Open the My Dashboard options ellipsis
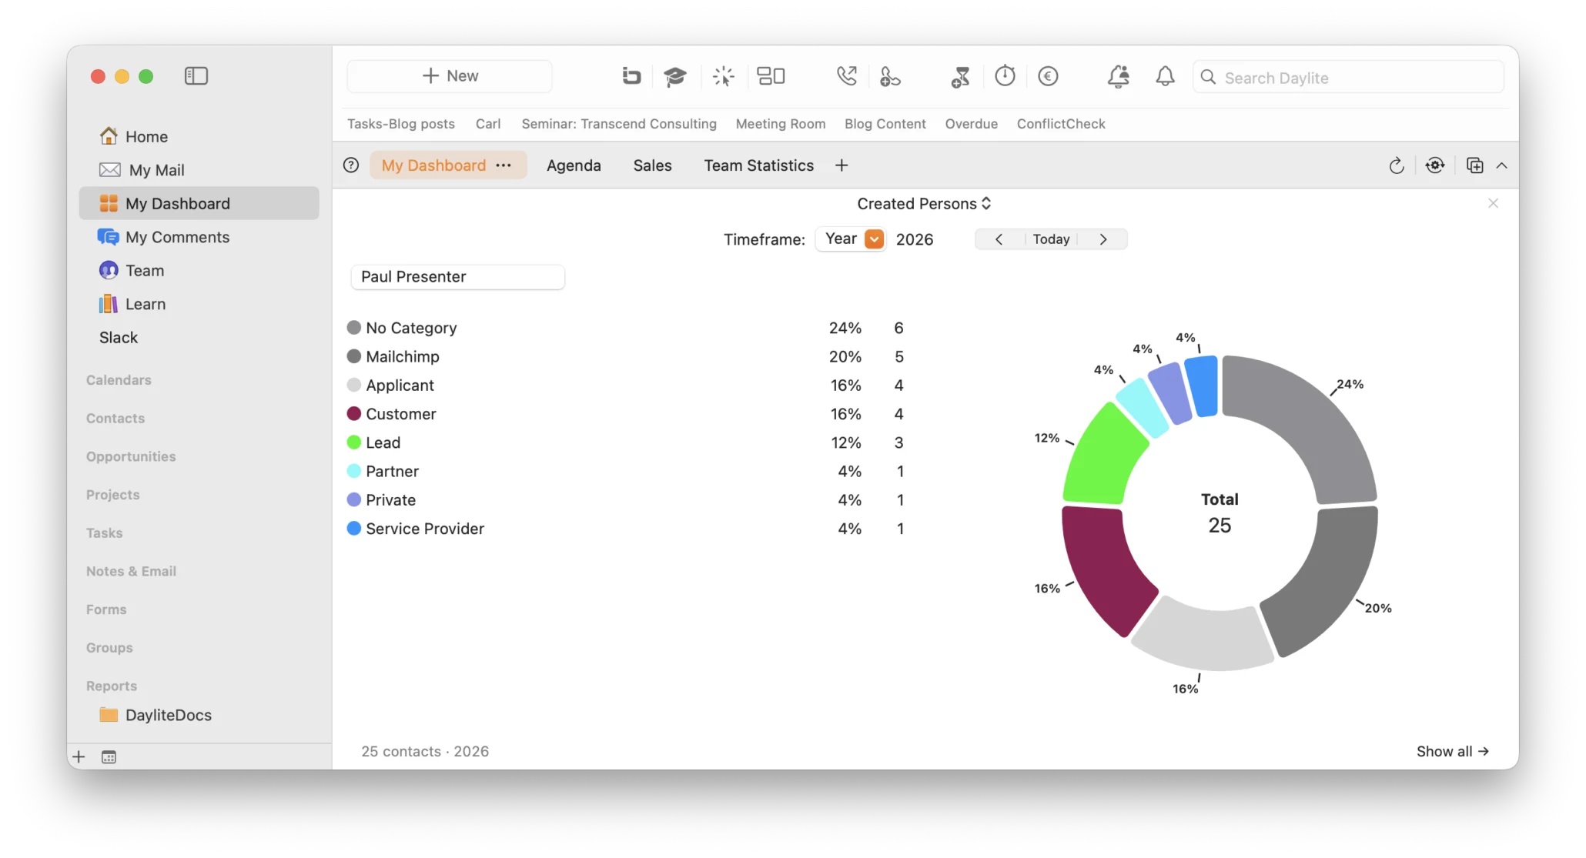This screenshot has width=1586, height=858. [504, 165]
